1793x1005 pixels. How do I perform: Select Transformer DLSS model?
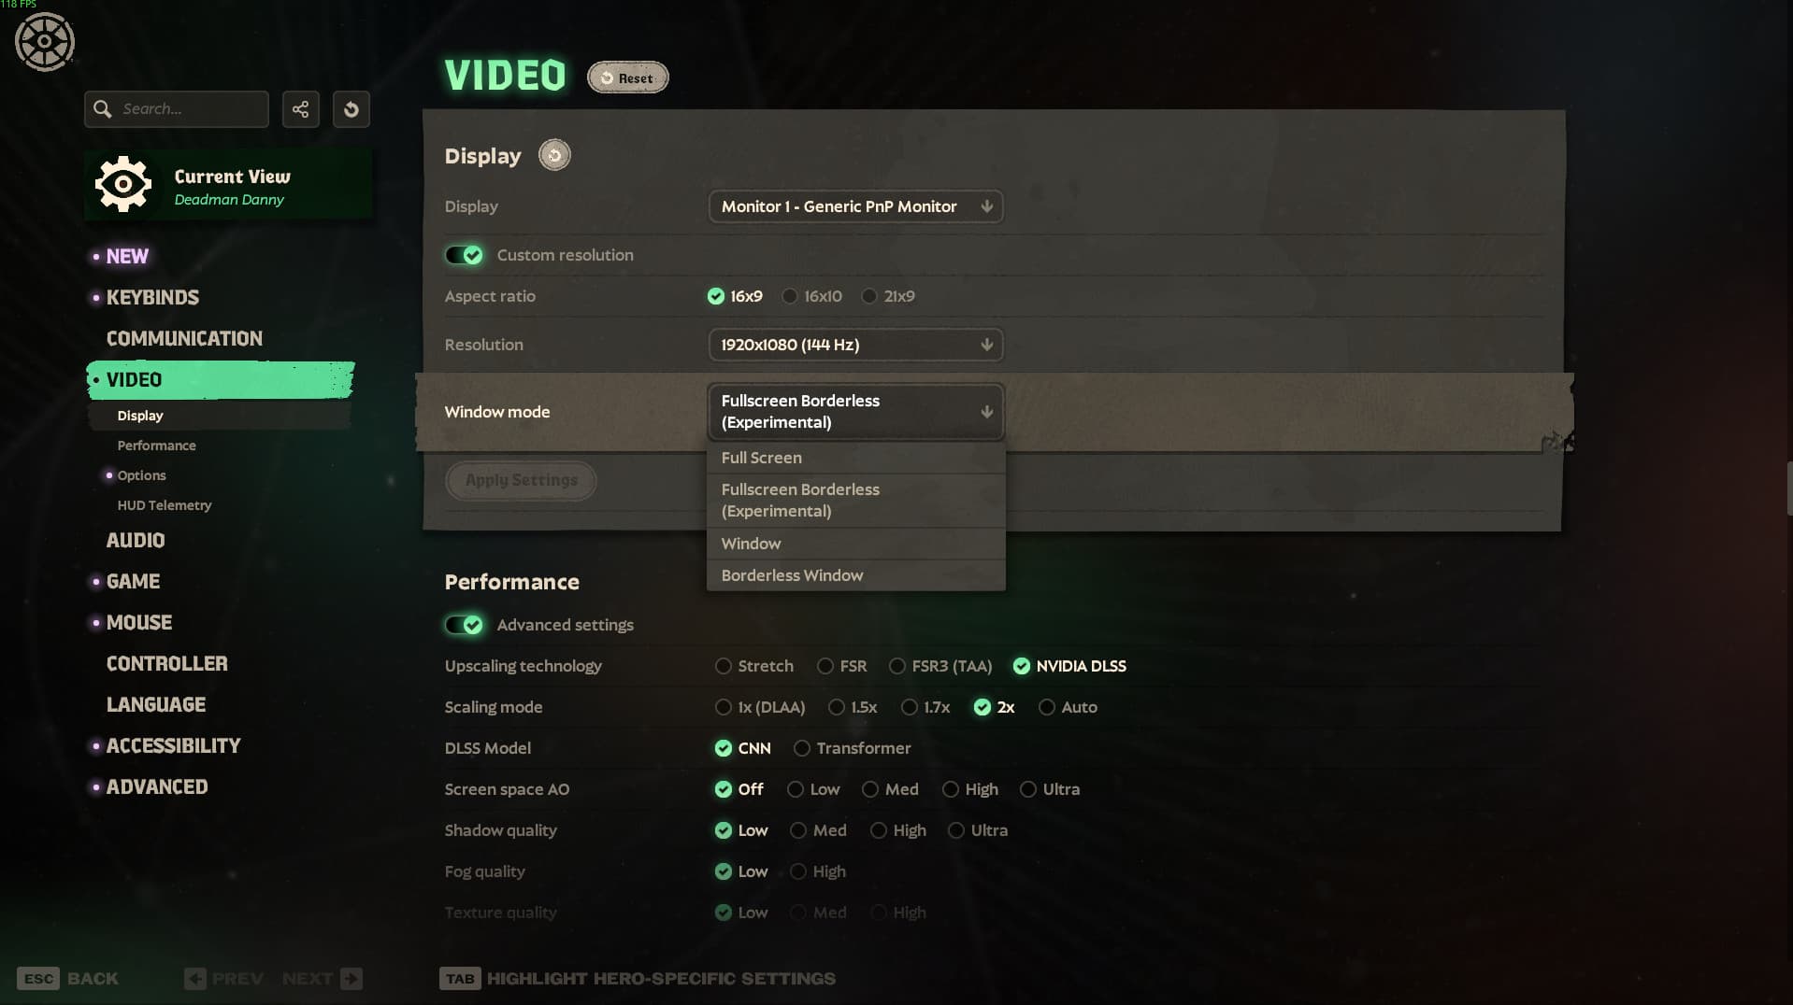click(x=852, y=748)
